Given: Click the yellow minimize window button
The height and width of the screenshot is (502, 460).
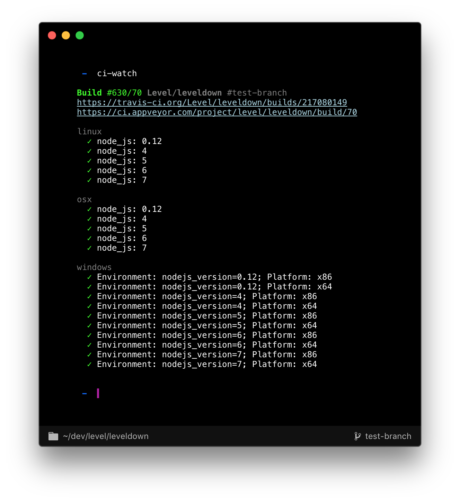Looking at the screenshot, I should pyautogui.click(x=66, y=35).
